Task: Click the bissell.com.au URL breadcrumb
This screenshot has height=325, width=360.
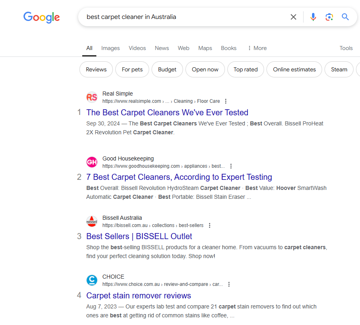Action: [x=153, y=225]
